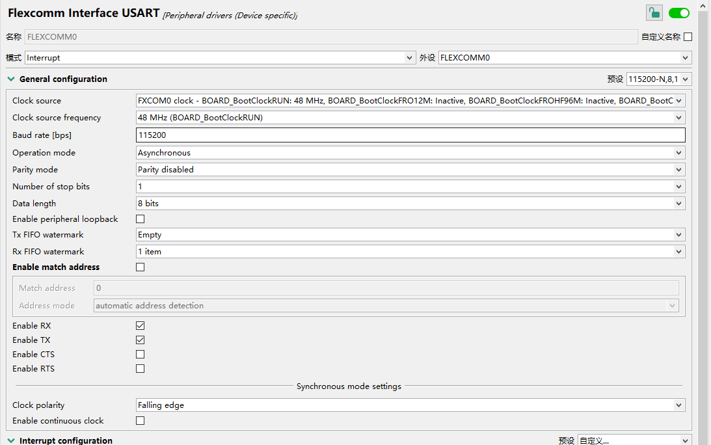
Task: Tick the Enable CTS checkbox
Action: (140, 355)
